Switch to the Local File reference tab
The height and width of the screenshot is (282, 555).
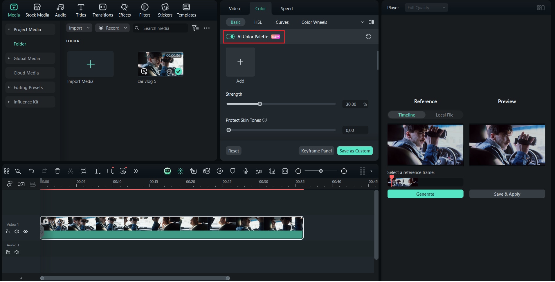pyautogui.click(x=444, y=115)
